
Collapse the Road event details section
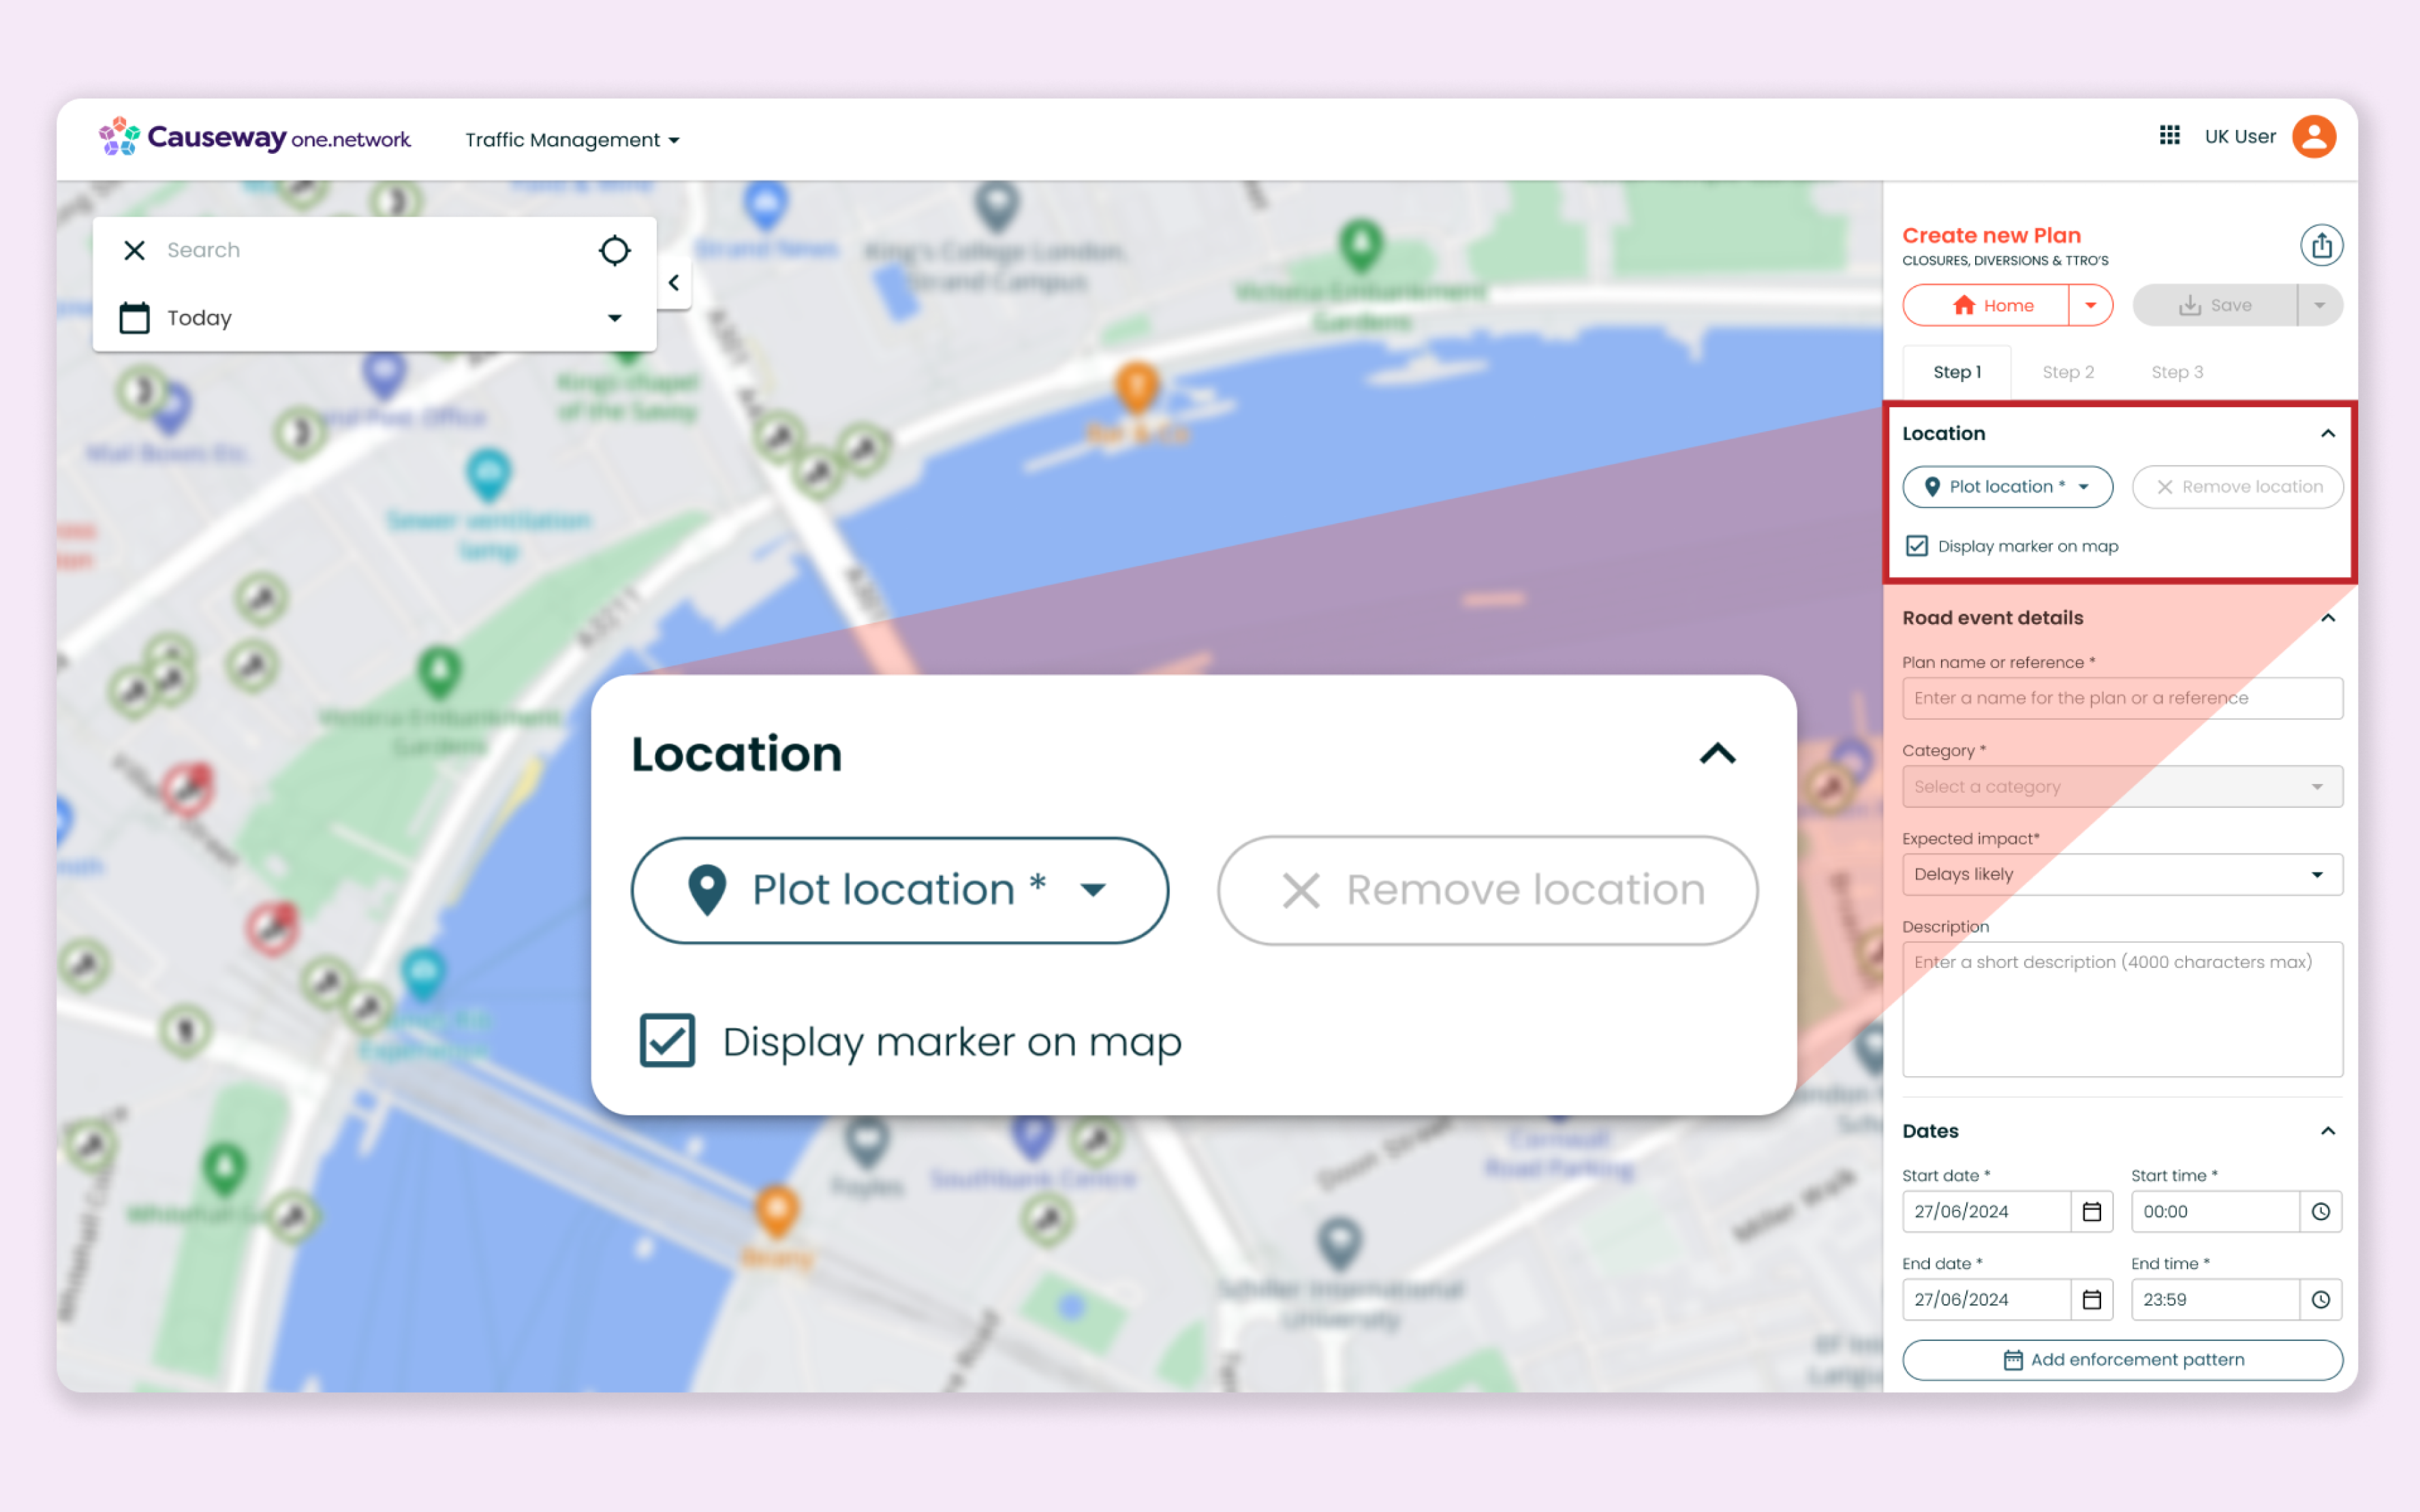click(2327, 618)
